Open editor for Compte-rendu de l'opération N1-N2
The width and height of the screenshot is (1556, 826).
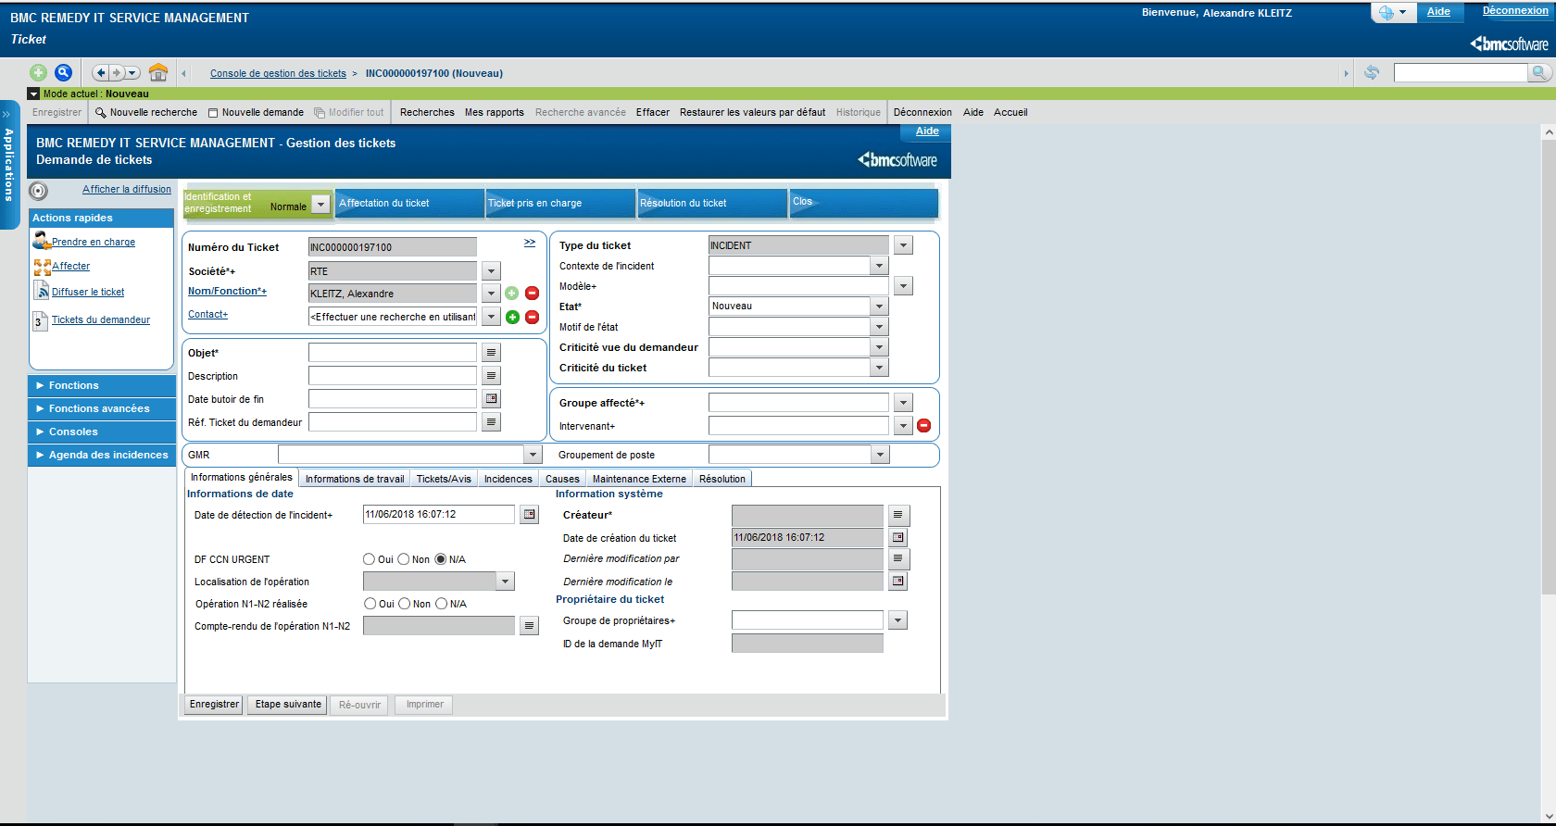[x=529, y=626]
